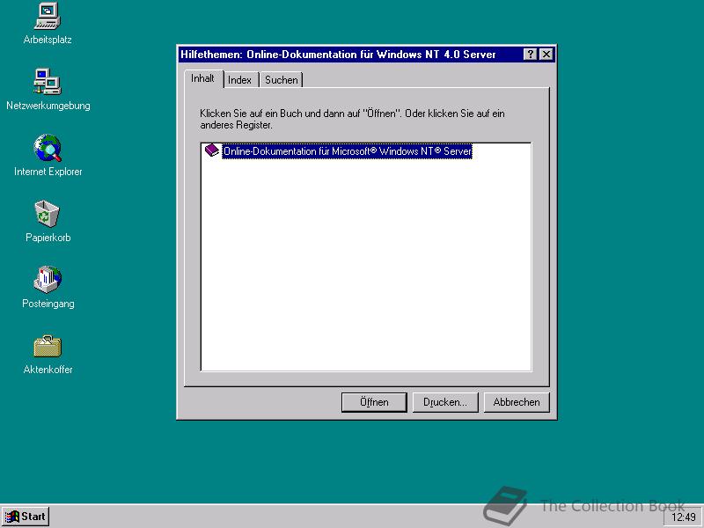Switch to the Index tab

pyautogui.click(x=240, y=80)
